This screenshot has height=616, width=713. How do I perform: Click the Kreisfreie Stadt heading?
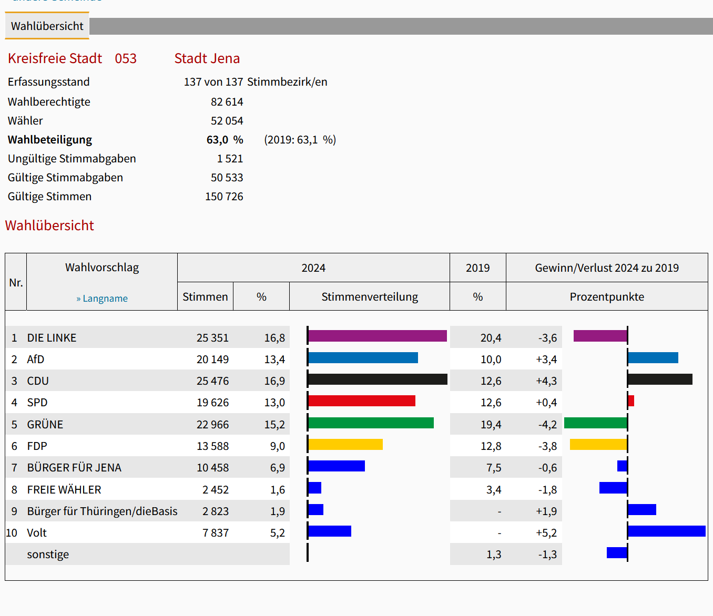pos(55,58)
